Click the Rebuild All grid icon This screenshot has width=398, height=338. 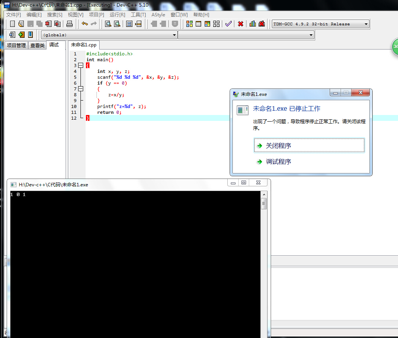tap(216, 24)
